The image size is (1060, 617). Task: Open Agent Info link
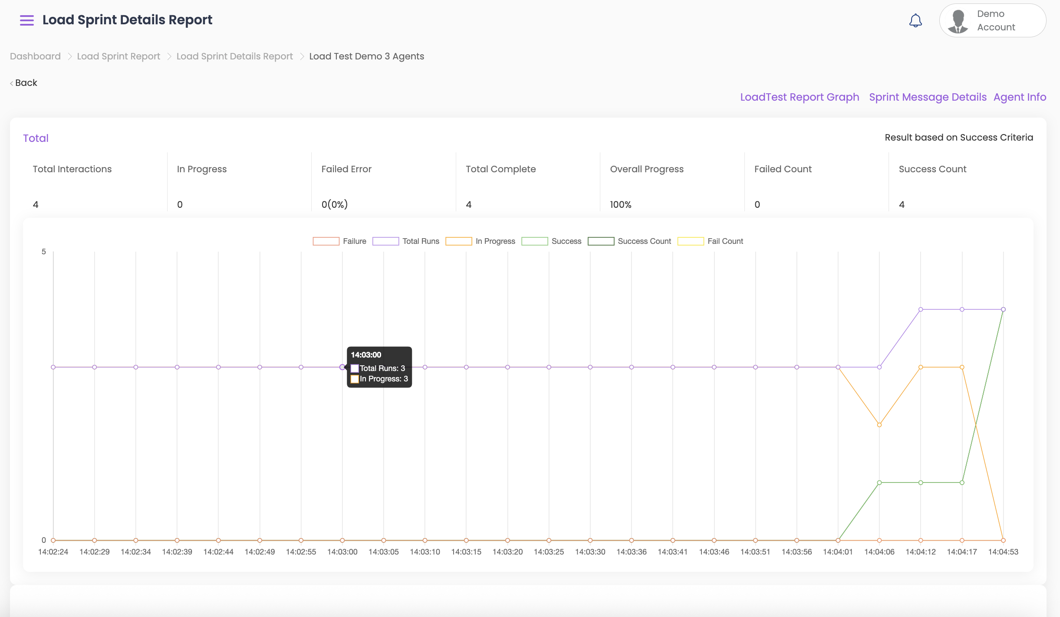point(1020,97)
